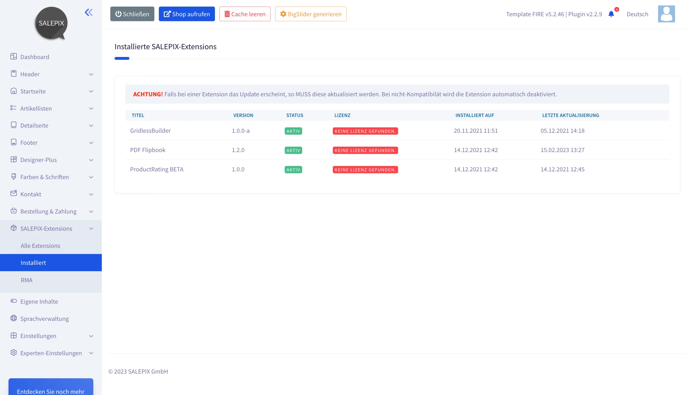Screen dimensions: 692x395
Task: Click the TITEL column header
Action: pos(138,115)
